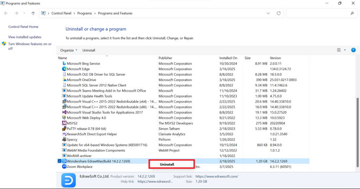Screen dimensions: 360x189
Task: Open the edrawsoft help link
Action: [155, 181]
